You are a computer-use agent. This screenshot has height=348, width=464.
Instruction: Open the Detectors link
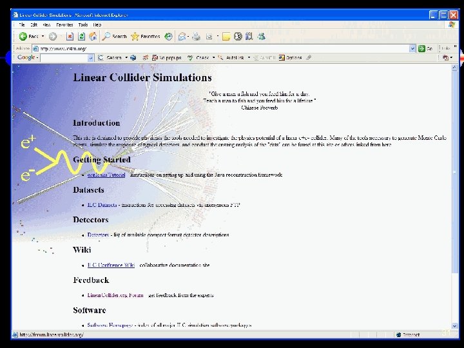98,235
